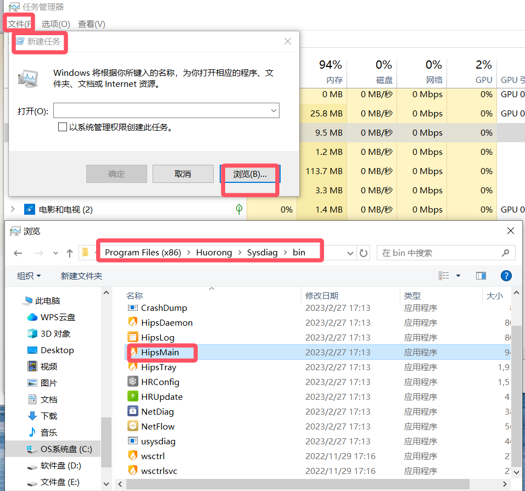Open the view layout dropdown near top right
525x491 pixels.
tap(457, 275)
